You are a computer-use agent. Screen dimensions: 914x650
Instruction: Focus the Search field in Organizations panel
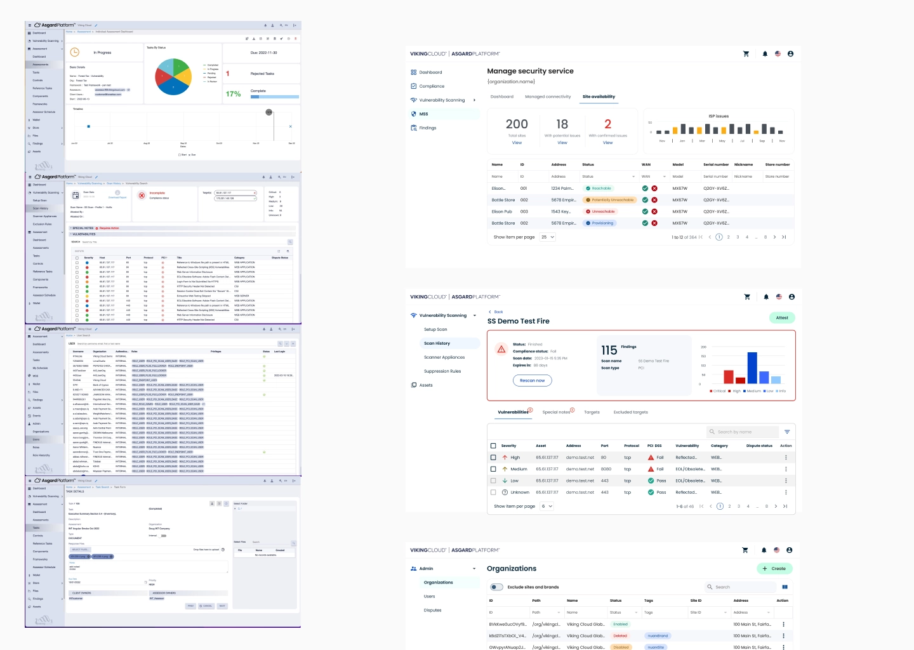coord(740,587)
